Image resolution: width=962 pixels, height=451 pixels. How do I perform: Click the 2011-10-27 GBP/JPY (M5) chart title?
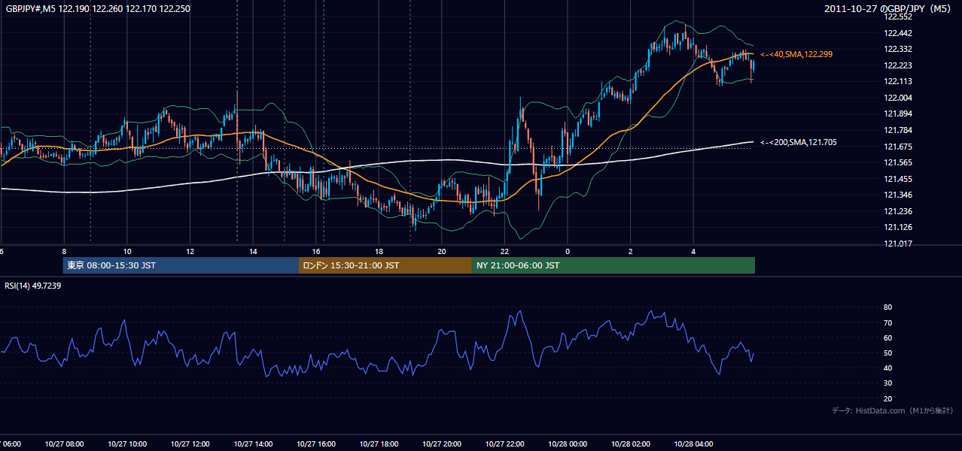pyautogui.click(x=889, y=9)
